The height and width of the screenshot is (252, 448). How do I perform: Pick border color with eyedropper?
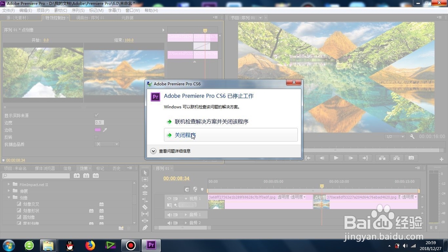click(x=105, y=130)
